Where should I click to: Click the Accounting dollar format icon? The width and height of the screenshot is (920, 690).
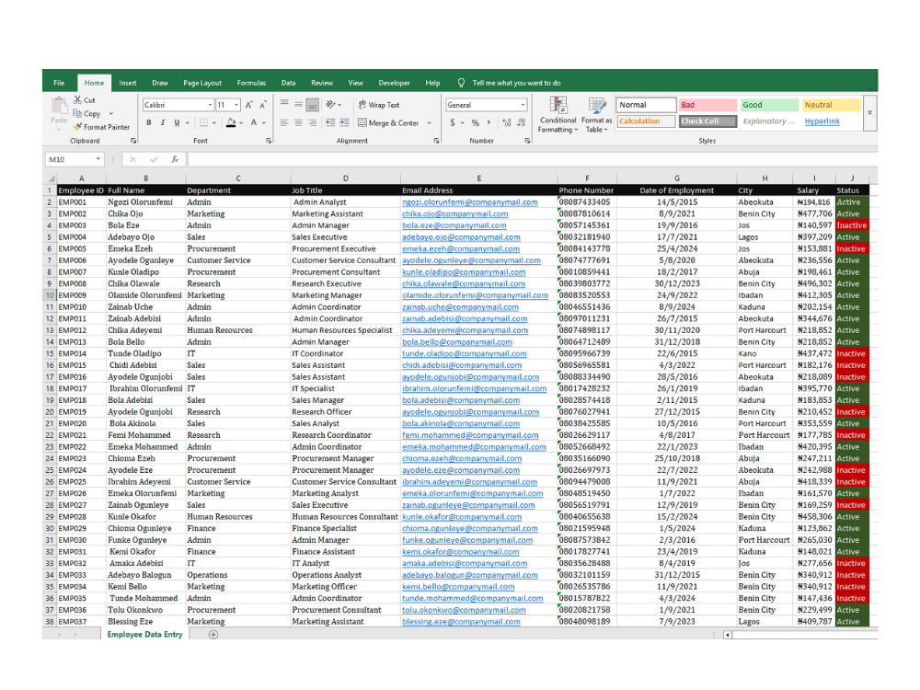[453, 122]
